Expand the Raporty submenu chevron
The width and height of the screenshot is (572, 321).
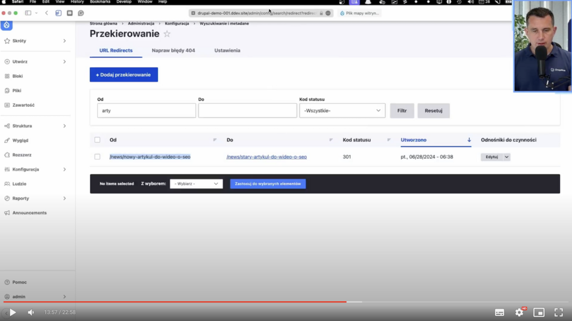64,198
